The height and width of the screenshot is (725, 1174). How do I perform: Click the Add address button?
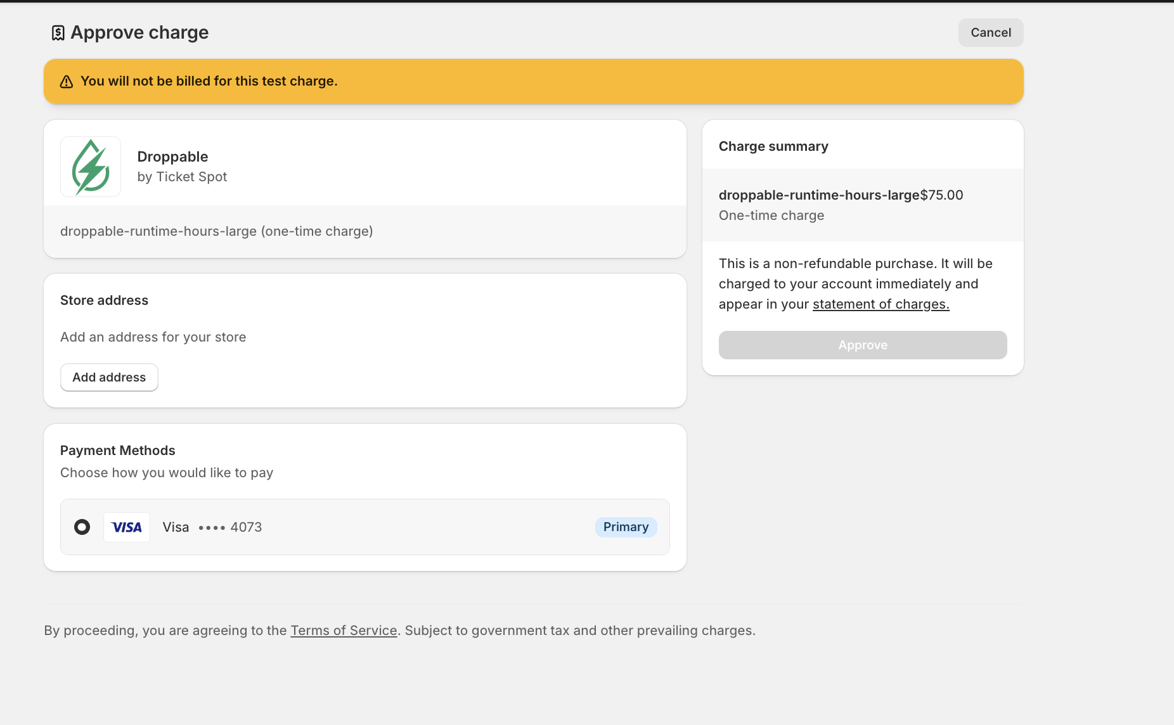109,378
